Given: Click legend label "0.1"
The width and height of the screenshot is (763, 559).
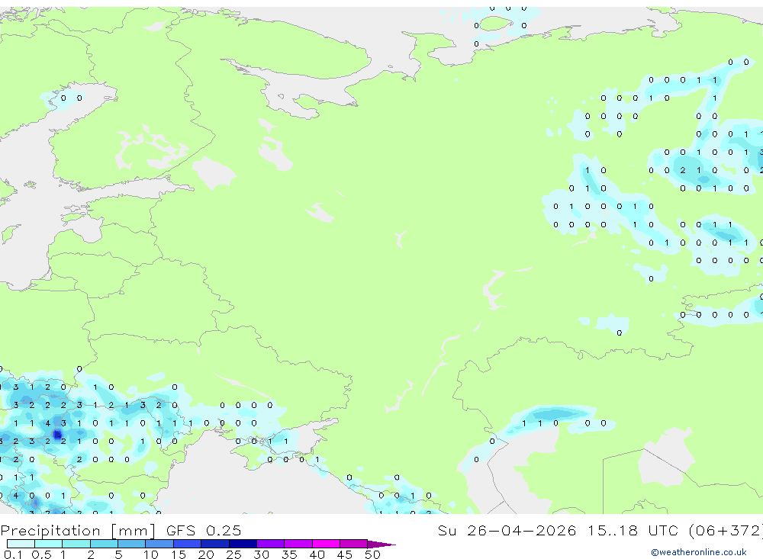Looking at the screenshot, I should [13, 554].
